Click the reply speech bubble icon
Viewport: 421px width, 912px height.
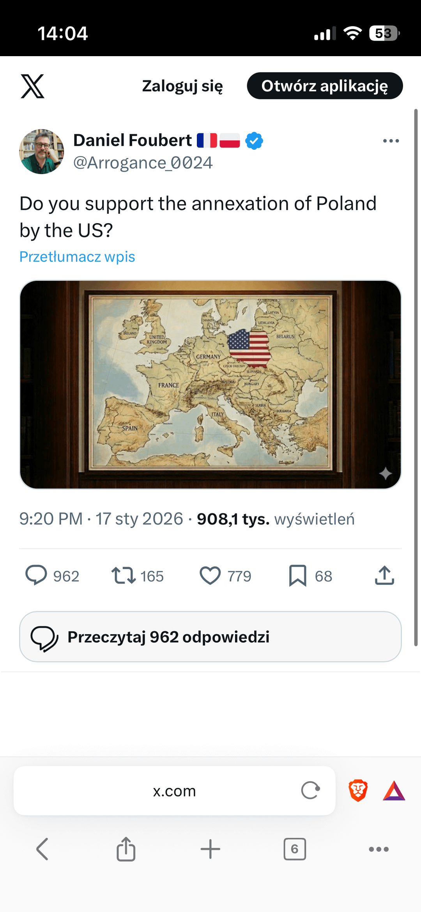[x=36, y=576]
